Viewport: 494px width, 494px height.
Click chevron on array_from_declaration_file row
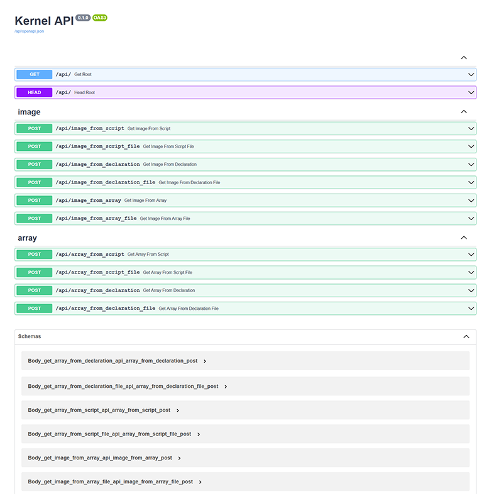pos(471,309)
